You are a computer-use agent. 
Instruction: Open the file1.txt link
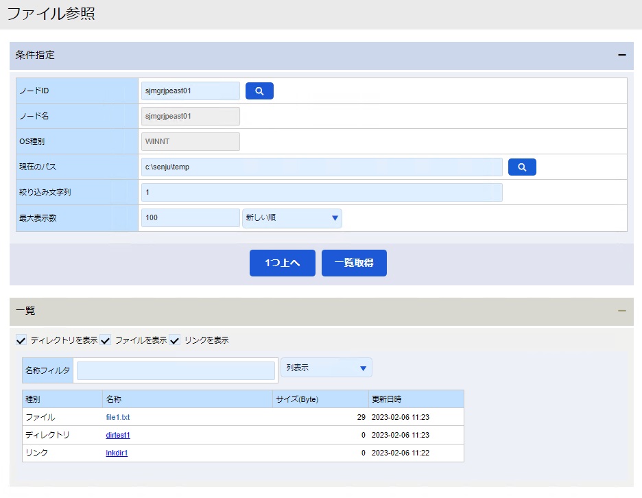click(x=118, y=417)
